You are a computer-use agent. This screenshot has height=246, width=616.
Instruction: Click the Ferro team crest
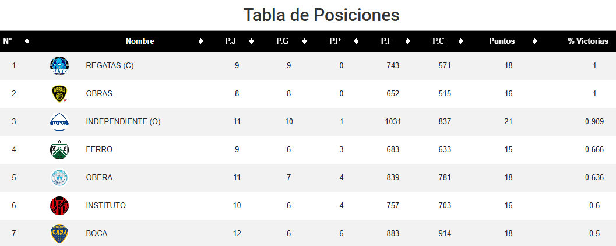point(59,150)
